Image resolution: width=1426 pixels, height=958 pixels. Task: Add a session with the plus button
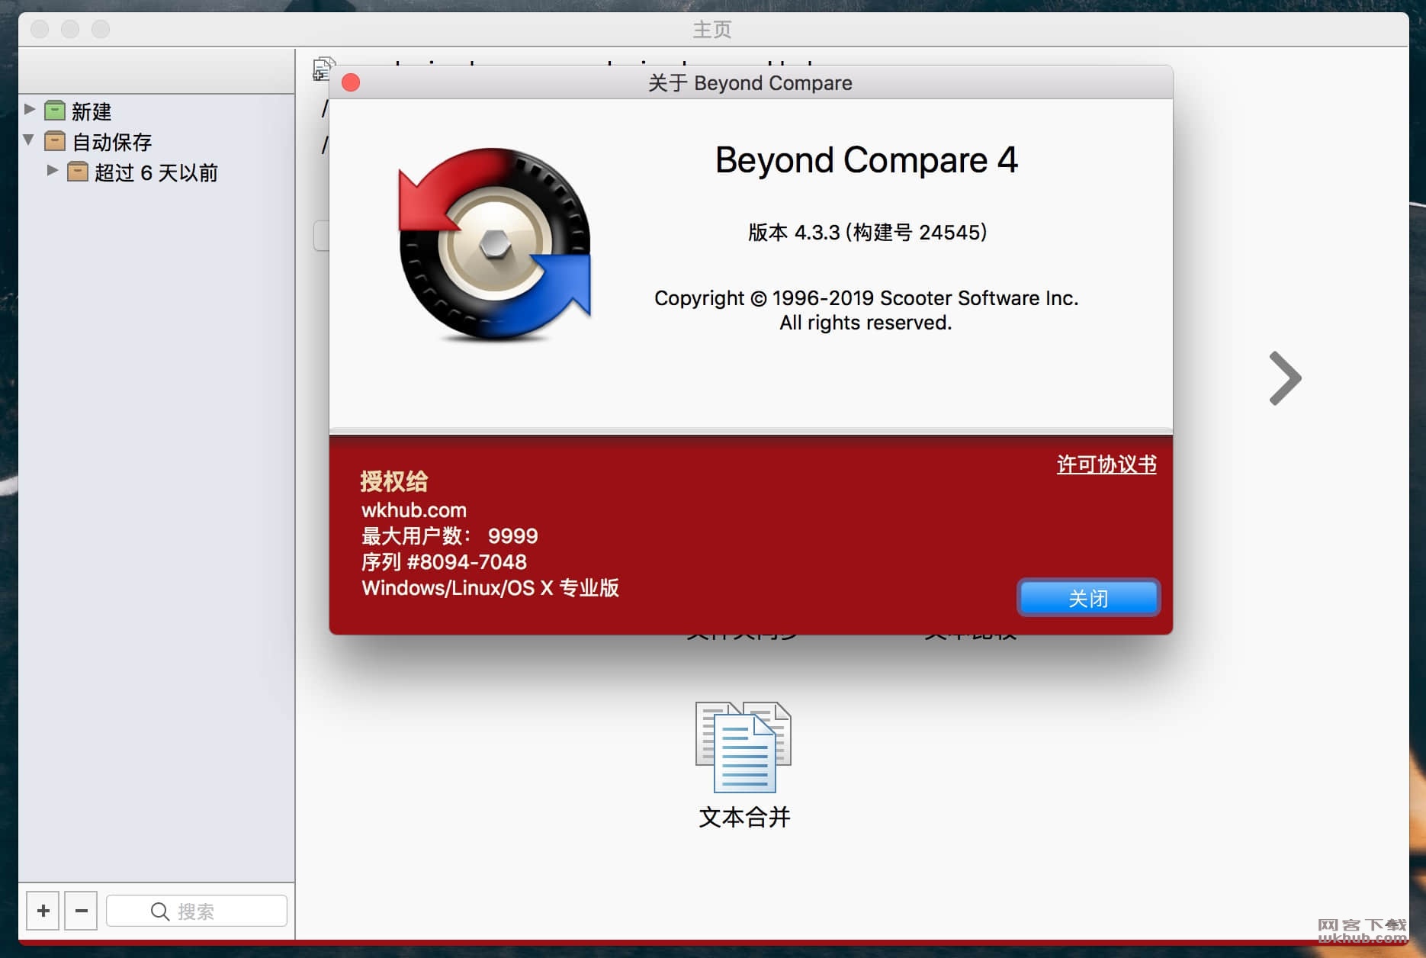[43, 911]
